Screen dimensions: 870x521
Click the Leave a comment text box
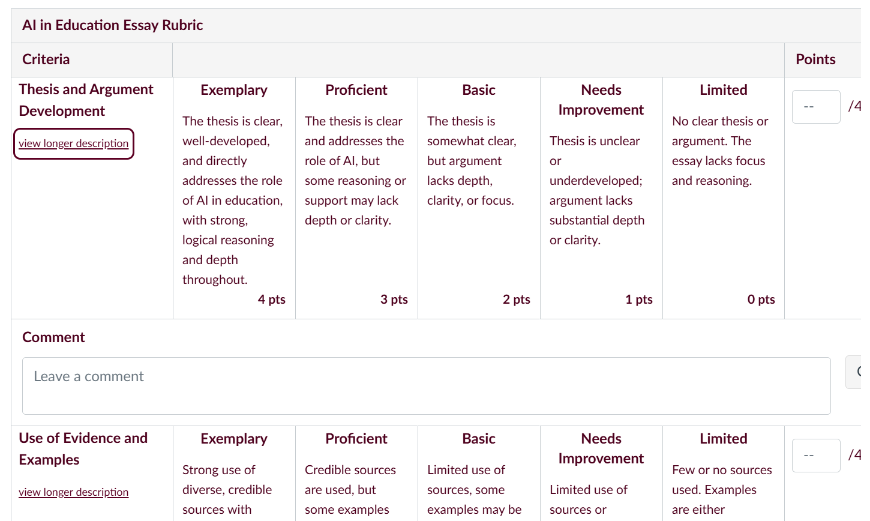(x=426, y=386)
